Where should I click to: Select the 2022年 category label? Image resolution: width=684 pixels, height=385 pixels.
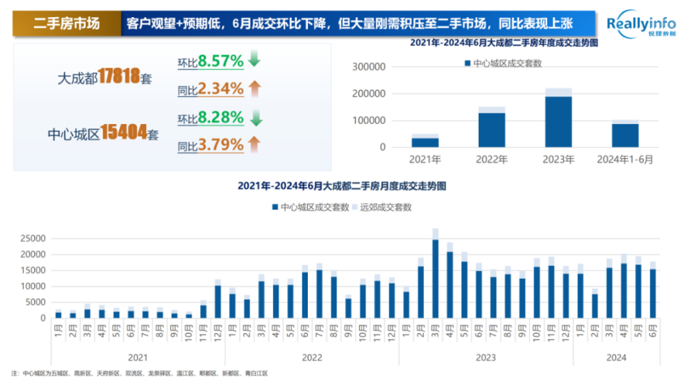tap(492, 160)
